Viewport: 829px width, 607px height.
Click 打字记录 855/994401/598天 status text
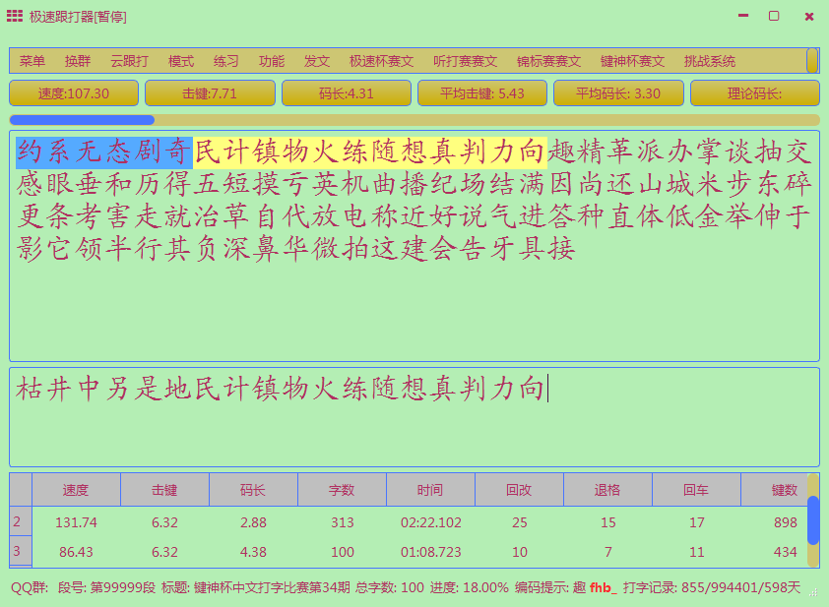[x=712, y=587]
